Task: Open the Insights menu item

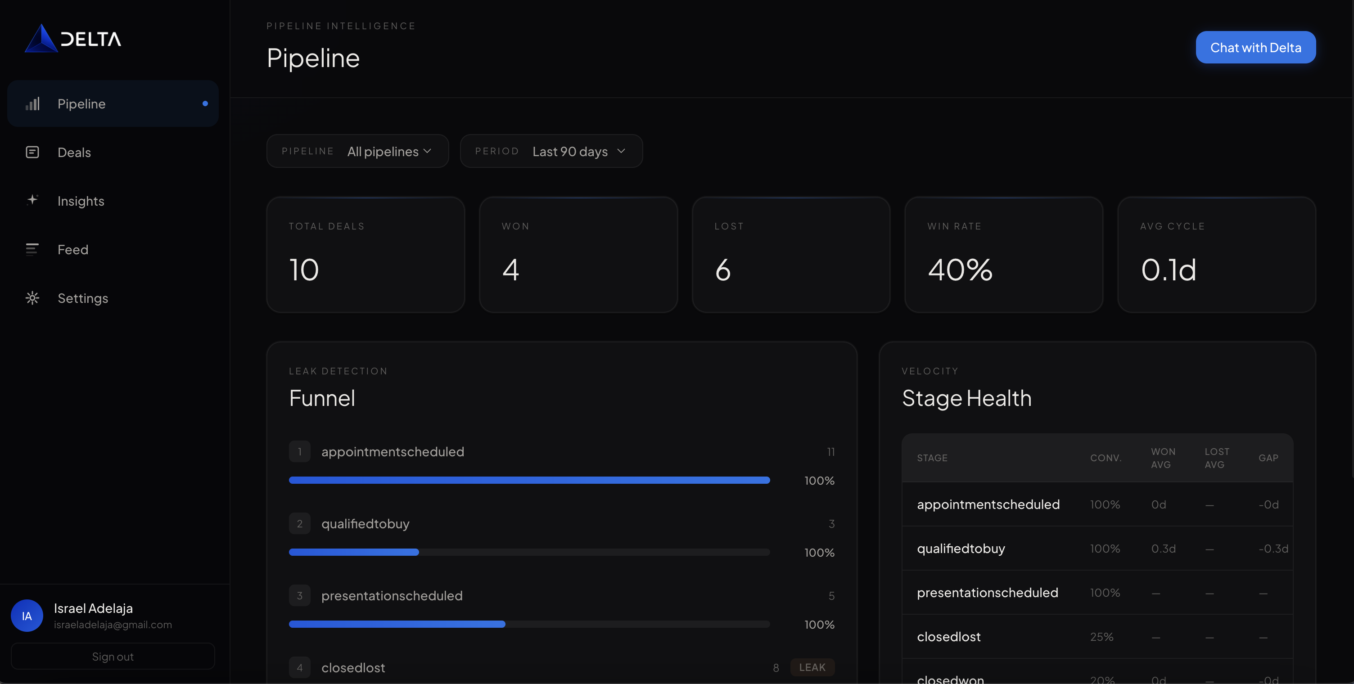Action: pos(81,201)
